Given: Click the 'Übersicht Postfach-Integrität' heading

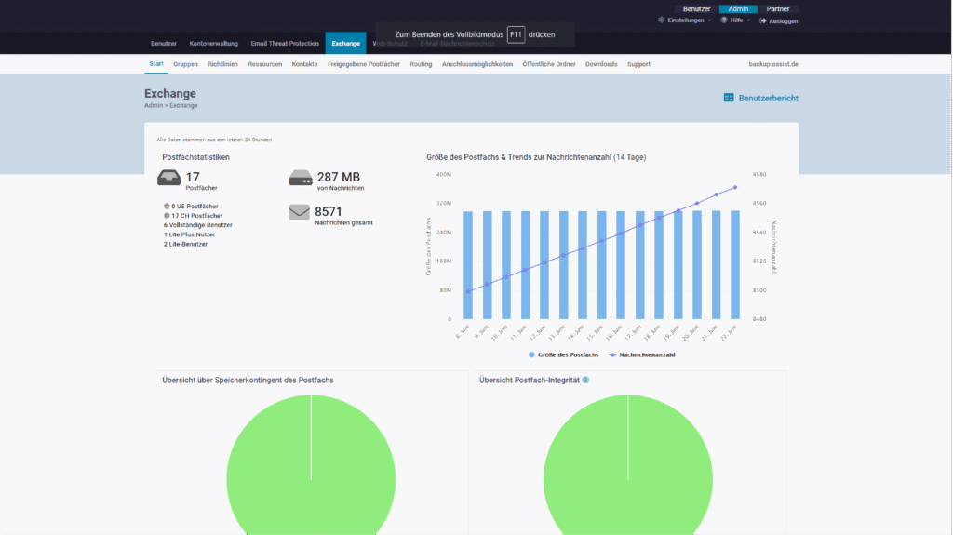Looking at the screenshot, I should 530,380.
